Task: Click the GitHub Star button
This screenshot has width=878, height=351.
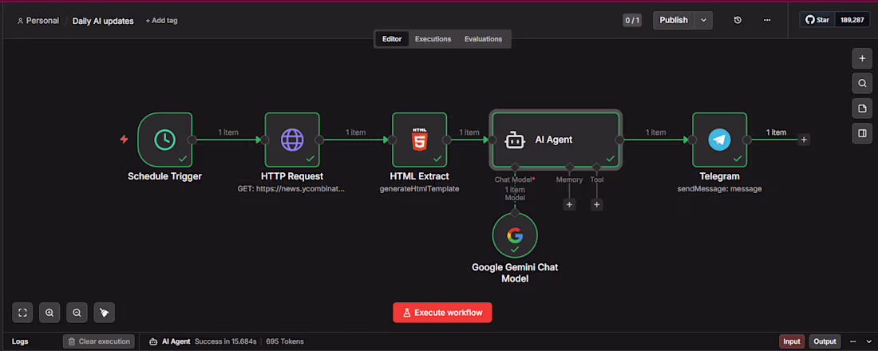Action: [817, 20]
